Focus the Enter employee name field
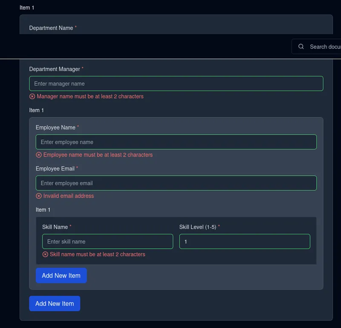 176,142
